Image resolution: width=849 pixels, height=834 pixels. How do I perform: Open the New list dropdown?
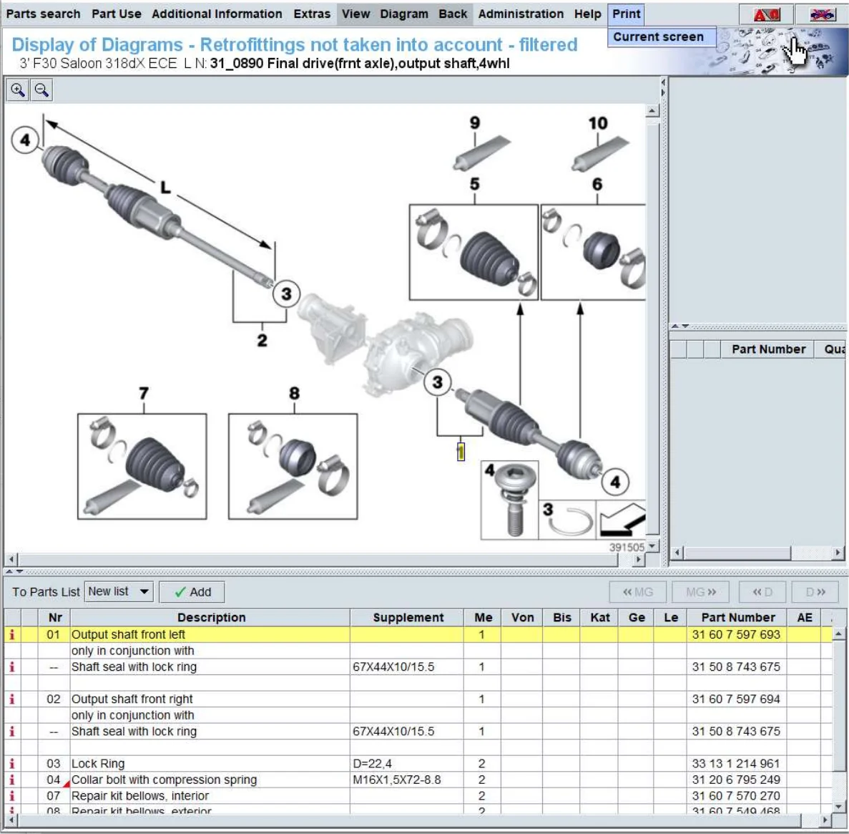[119, 591]
